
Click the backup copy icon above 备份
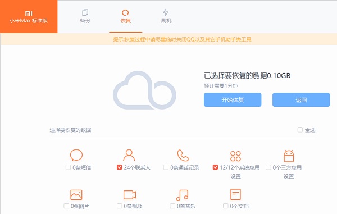click(x=85, y=12)
